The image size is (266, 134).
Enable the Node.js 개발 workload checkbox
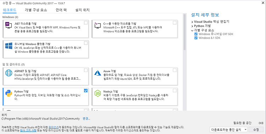coord(174,91)
